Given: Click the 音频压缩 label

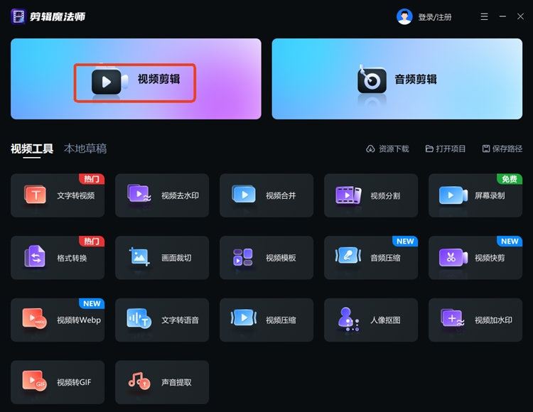Looking at the screenshot, I should tap(385, 258).
